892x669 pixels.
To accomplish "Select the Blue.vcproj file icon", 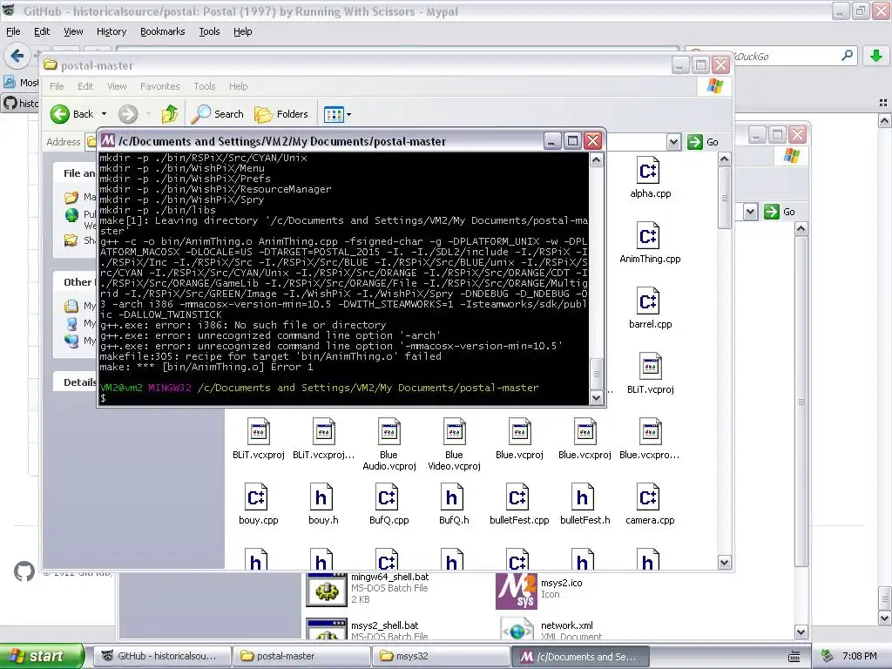I will pyautogui.click(x=519, y=432).
